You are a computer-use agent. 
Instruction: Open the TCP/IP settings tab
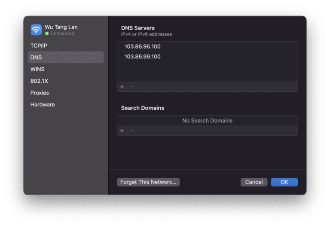click(x=39, y=45)
